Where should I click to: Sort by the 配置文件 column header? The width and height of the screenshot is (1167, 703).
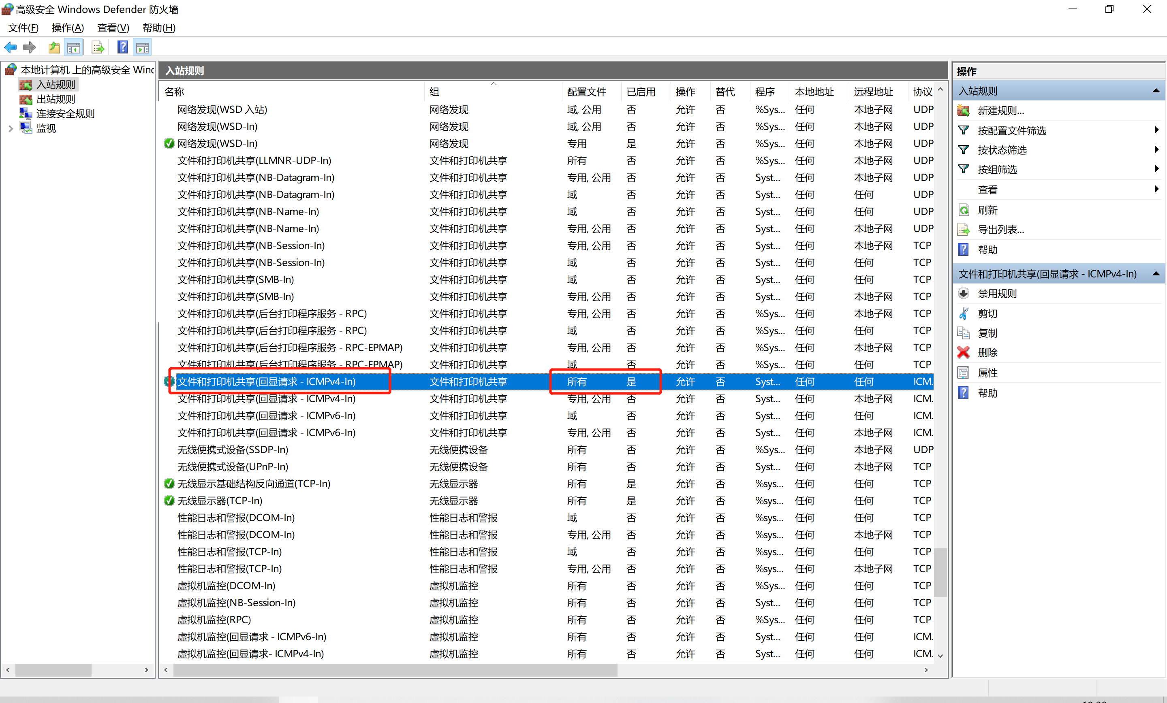[592, 92]
